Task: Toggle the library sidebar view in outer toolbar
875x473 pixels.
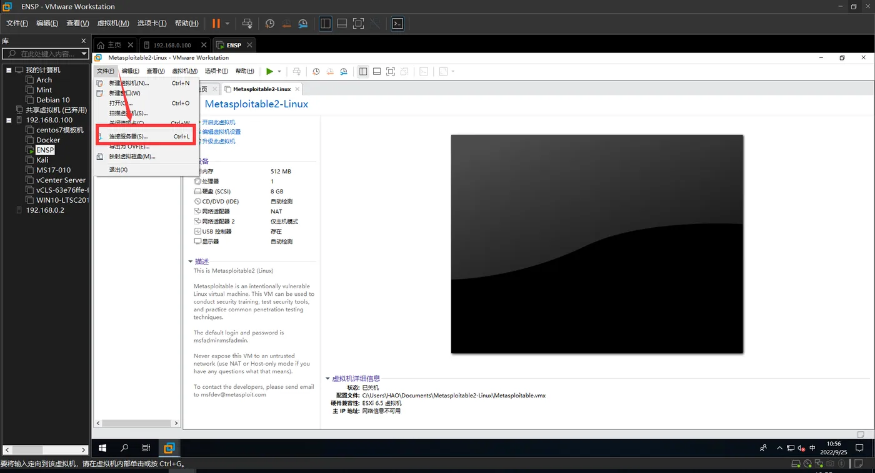Action: (x=326, y=24)
